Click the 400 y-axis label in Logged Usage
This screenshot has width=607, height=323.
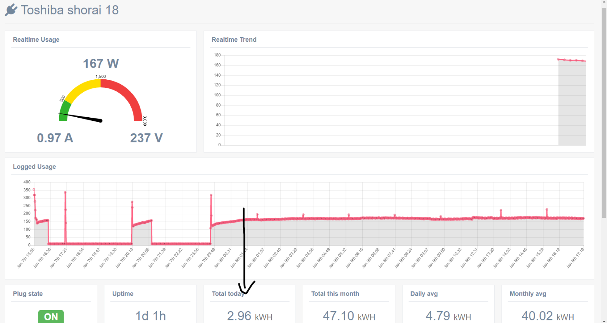[x=27, y=182]
